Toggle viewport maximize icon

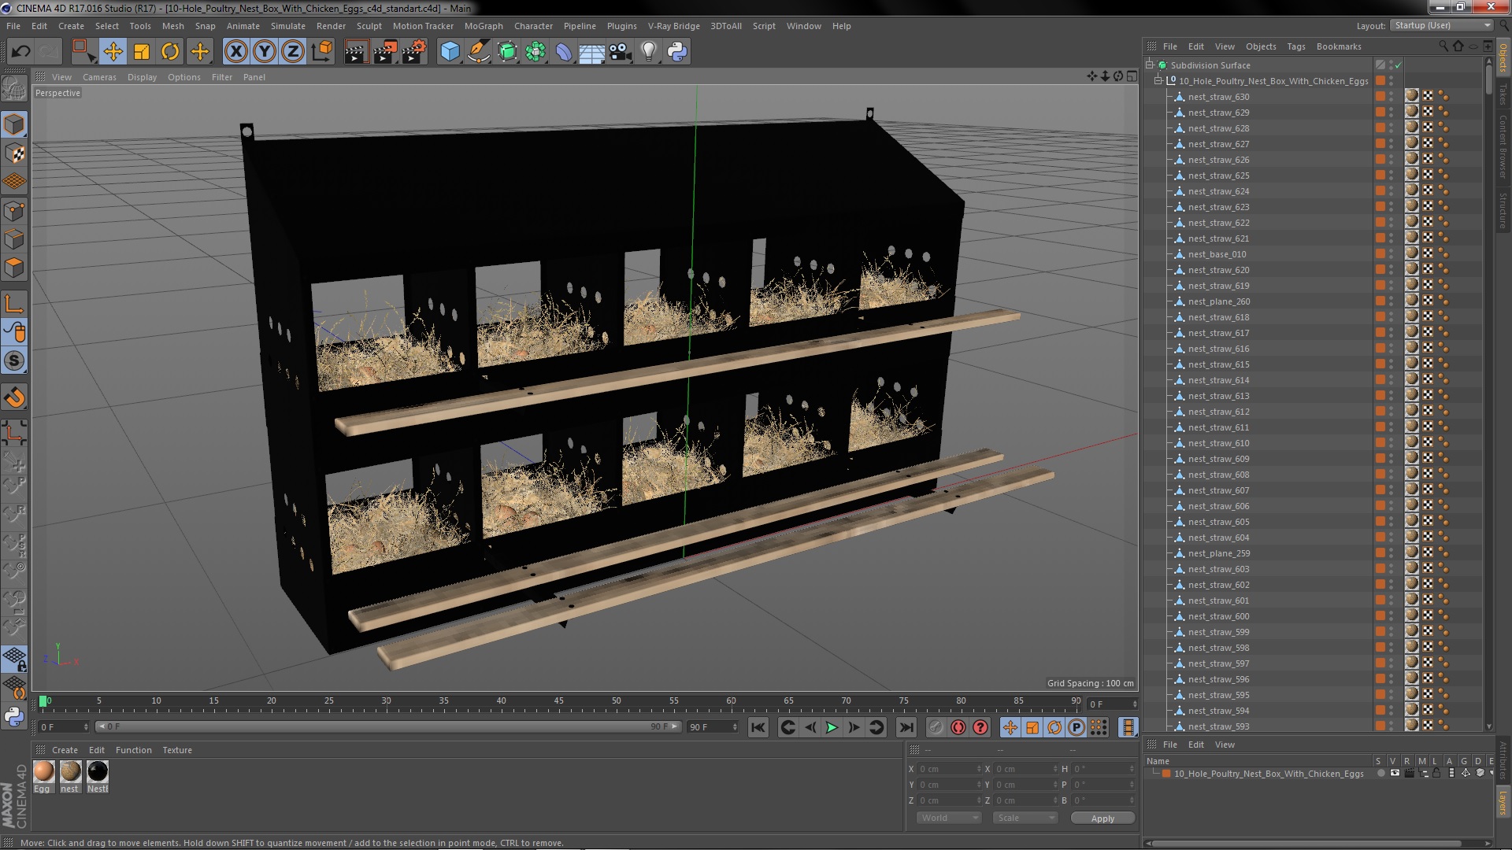1132,76
